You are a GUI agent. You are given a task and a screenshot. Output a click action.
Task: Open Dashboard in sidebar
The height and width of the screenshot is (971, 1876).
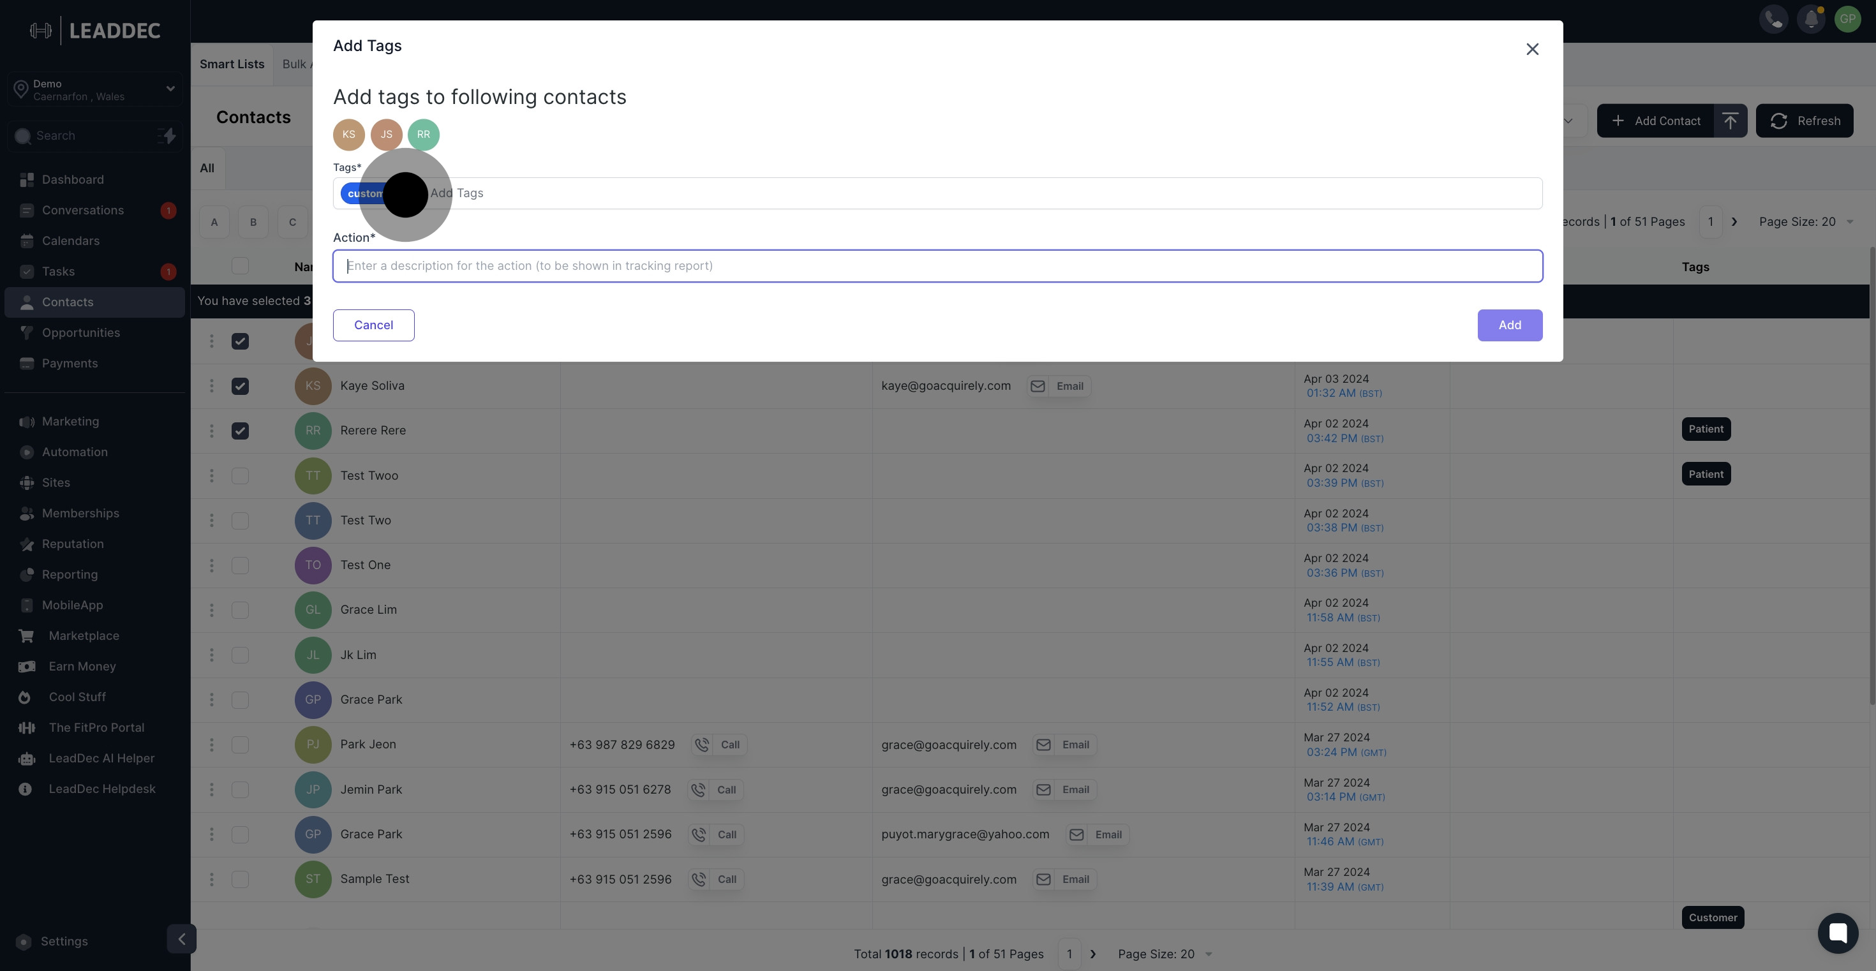click(73, 180)
